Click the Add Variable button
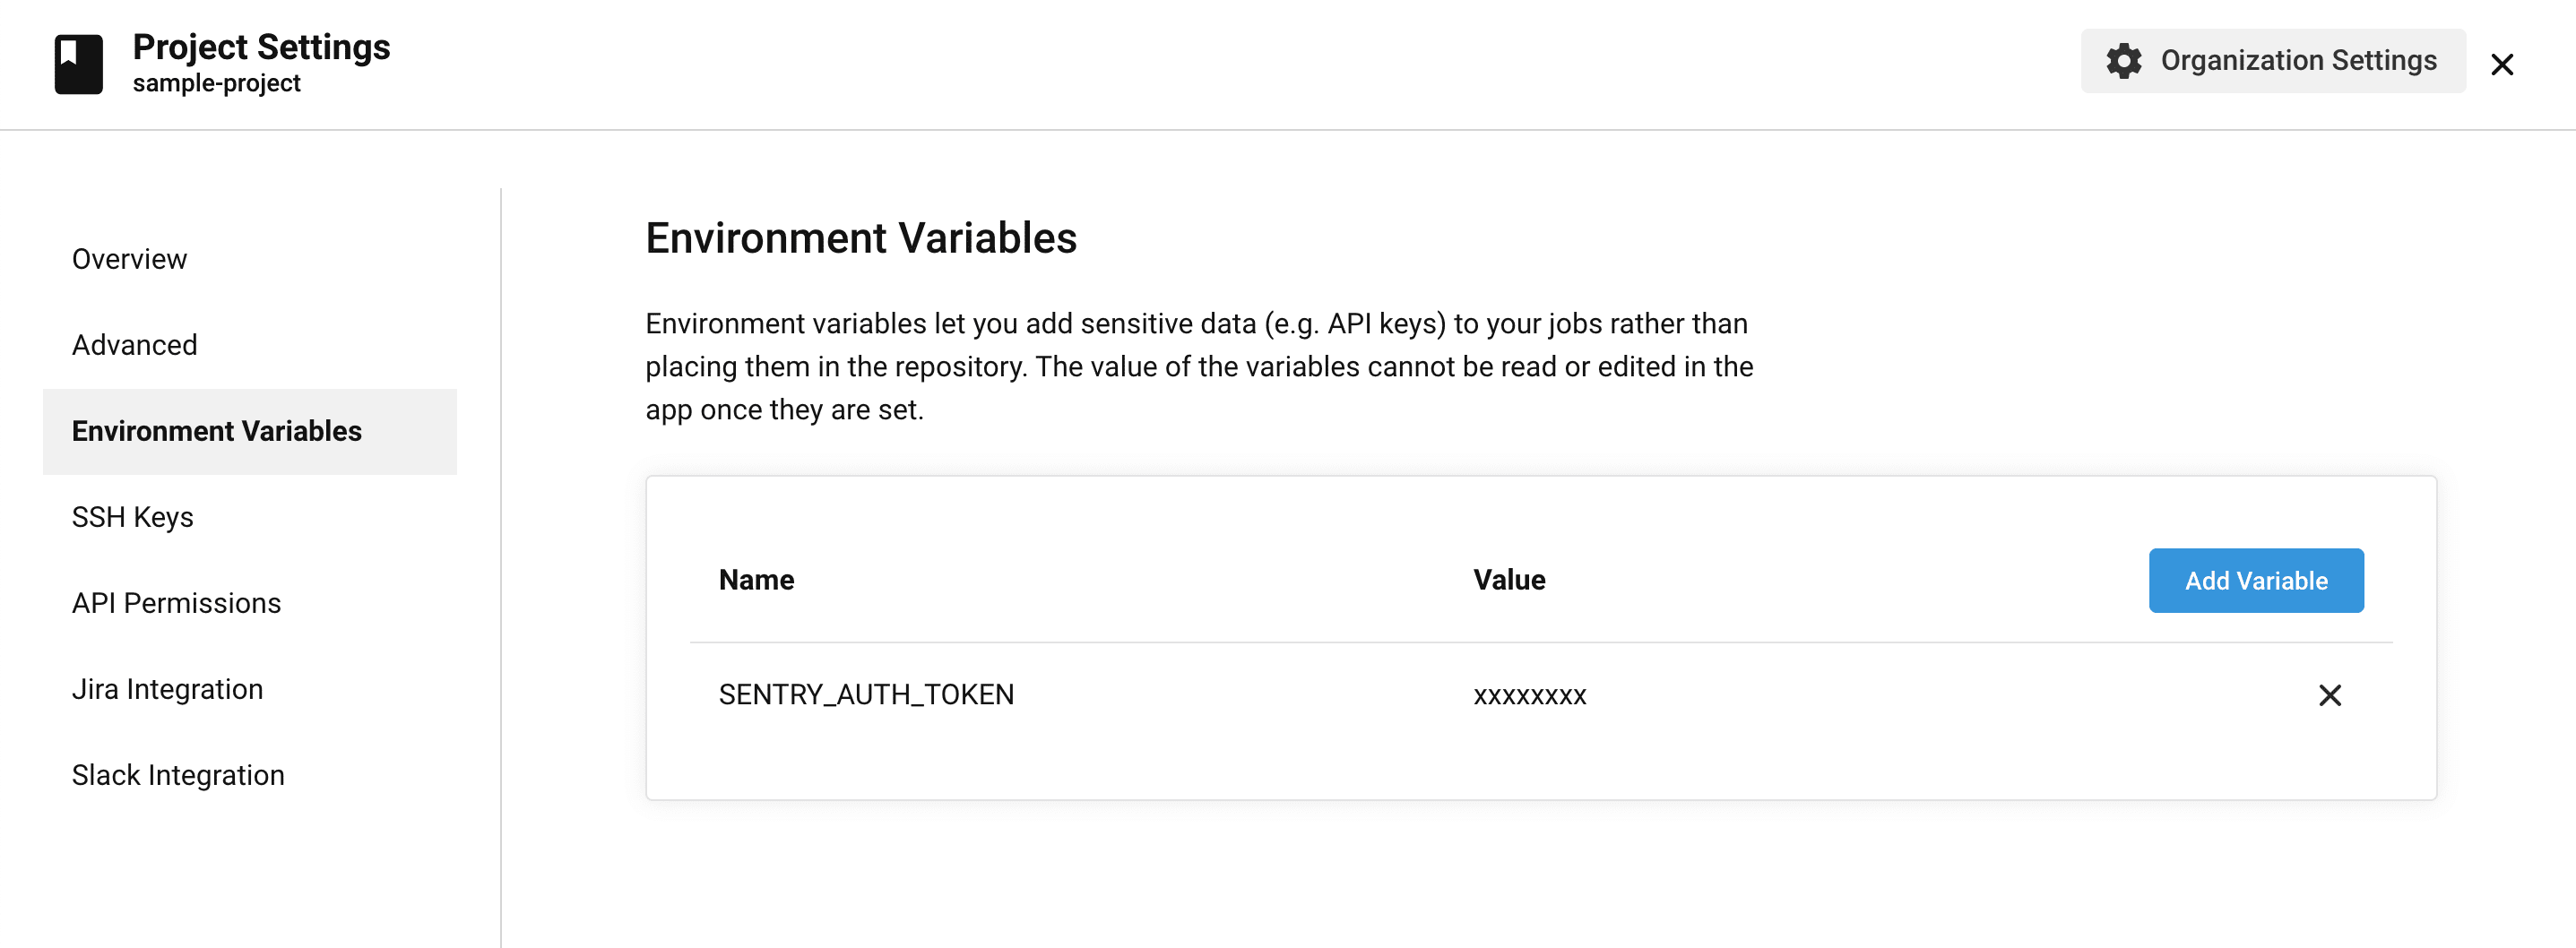 (x=2255, y=580)
